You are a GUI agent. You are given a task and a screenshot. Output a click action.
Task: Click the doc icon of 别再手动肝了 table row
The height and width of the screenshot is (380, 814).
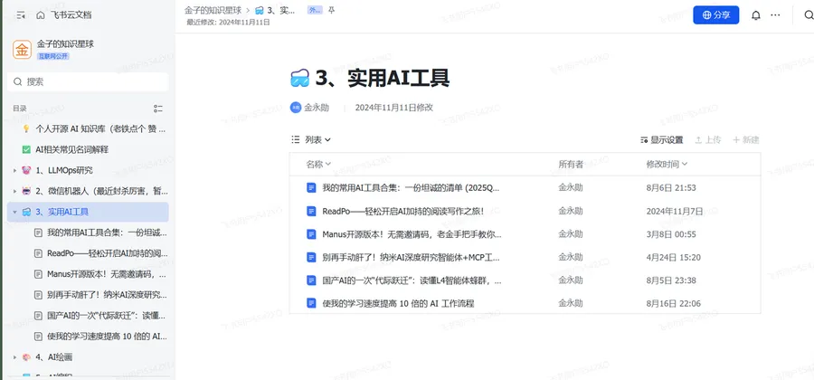[311, 257]
